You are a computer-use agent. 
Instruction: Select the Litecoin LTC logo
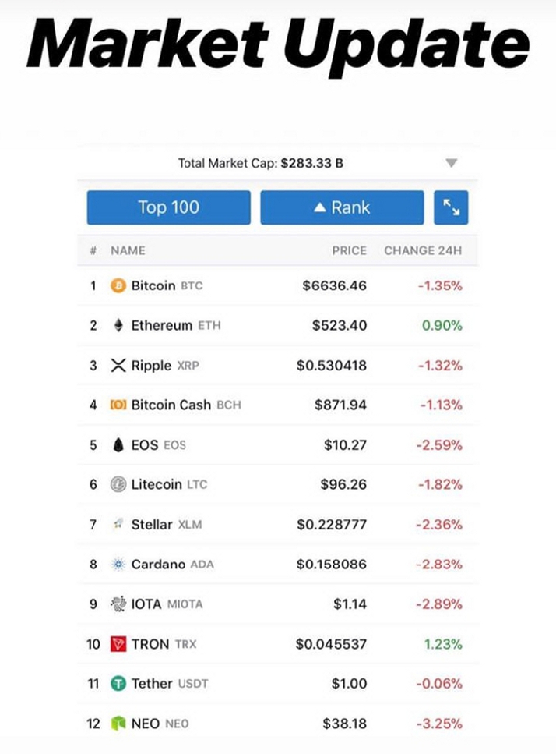118,484
